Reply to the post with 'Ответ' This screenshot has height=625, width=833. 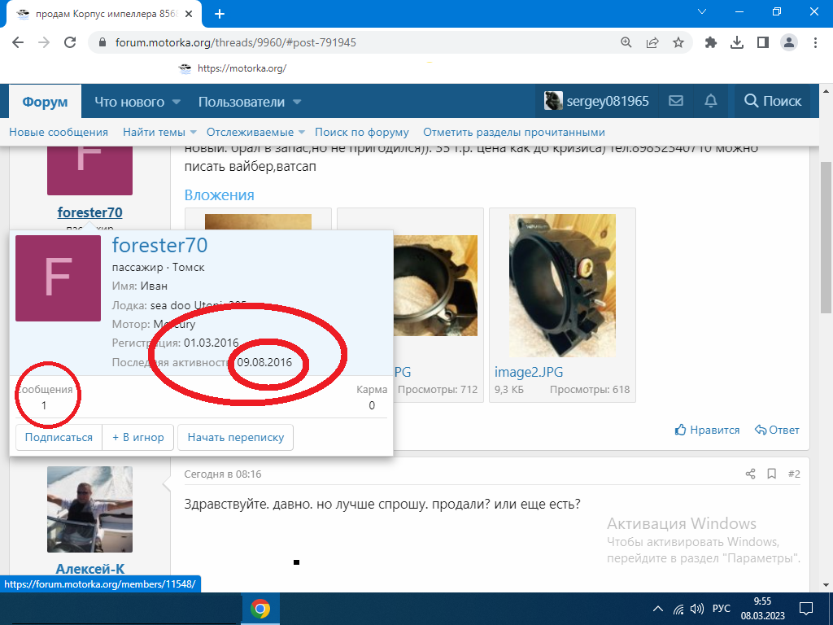click(777, 430)
